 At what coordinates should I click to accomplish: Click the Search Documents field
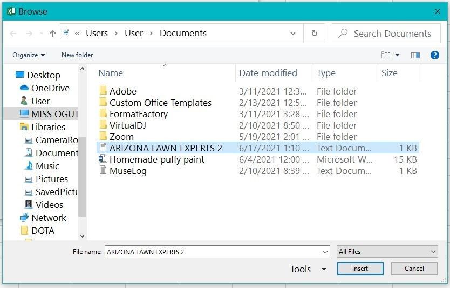pos(386,34)
